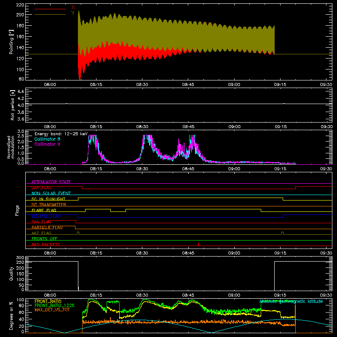Select the GAP_FLAG label

41,187
